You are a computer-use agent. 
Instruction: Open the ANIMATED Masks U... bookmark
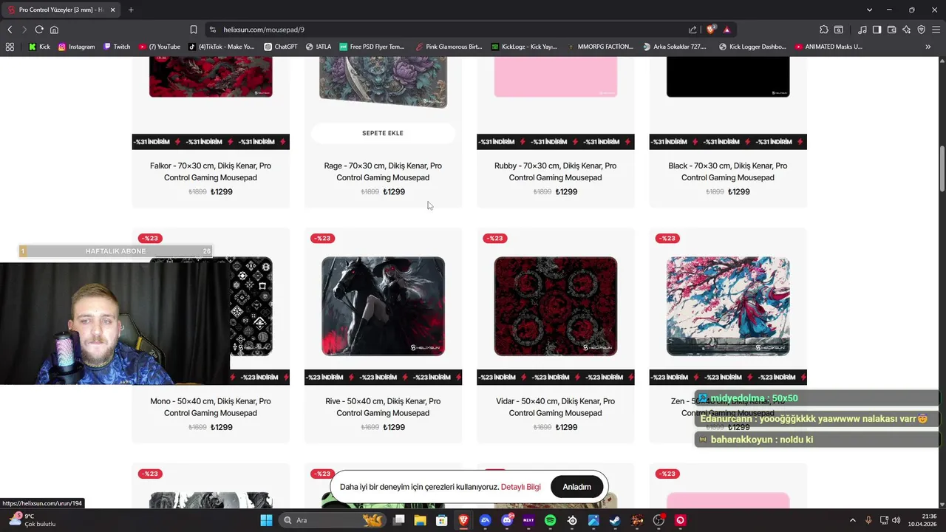coord(828,47)
